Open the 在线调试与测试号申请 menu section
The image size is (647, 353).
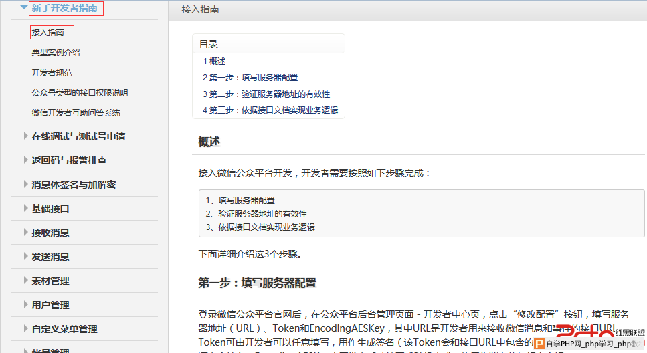pos(78,136)
